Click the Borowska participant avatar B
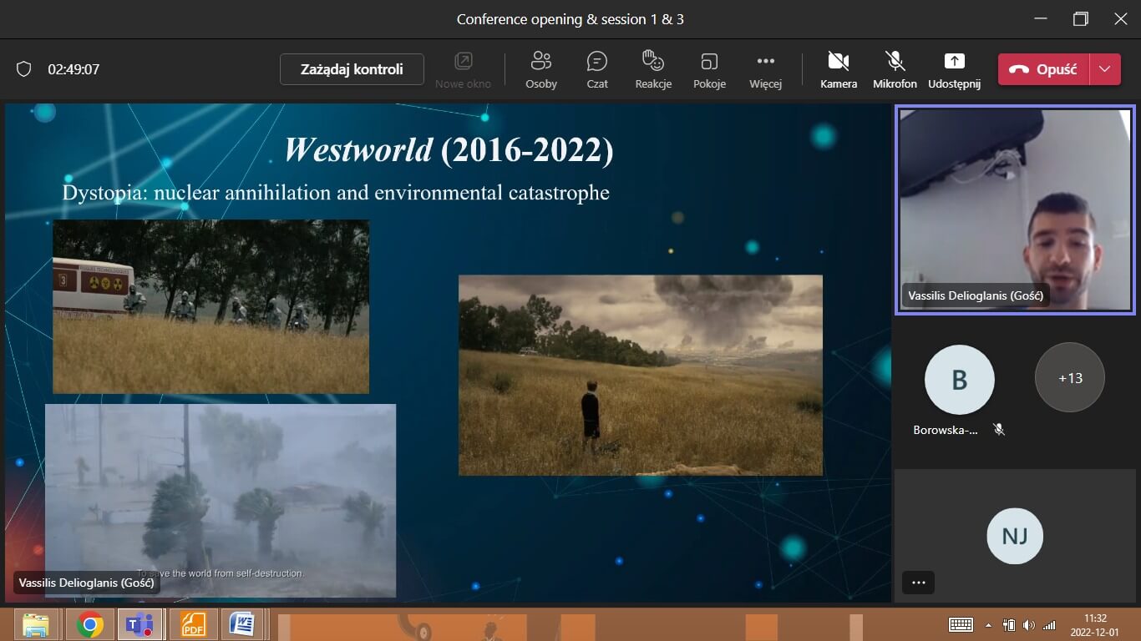Image resolution: width=1141 pixels, height=641 pixels. [x=959, y=380]
